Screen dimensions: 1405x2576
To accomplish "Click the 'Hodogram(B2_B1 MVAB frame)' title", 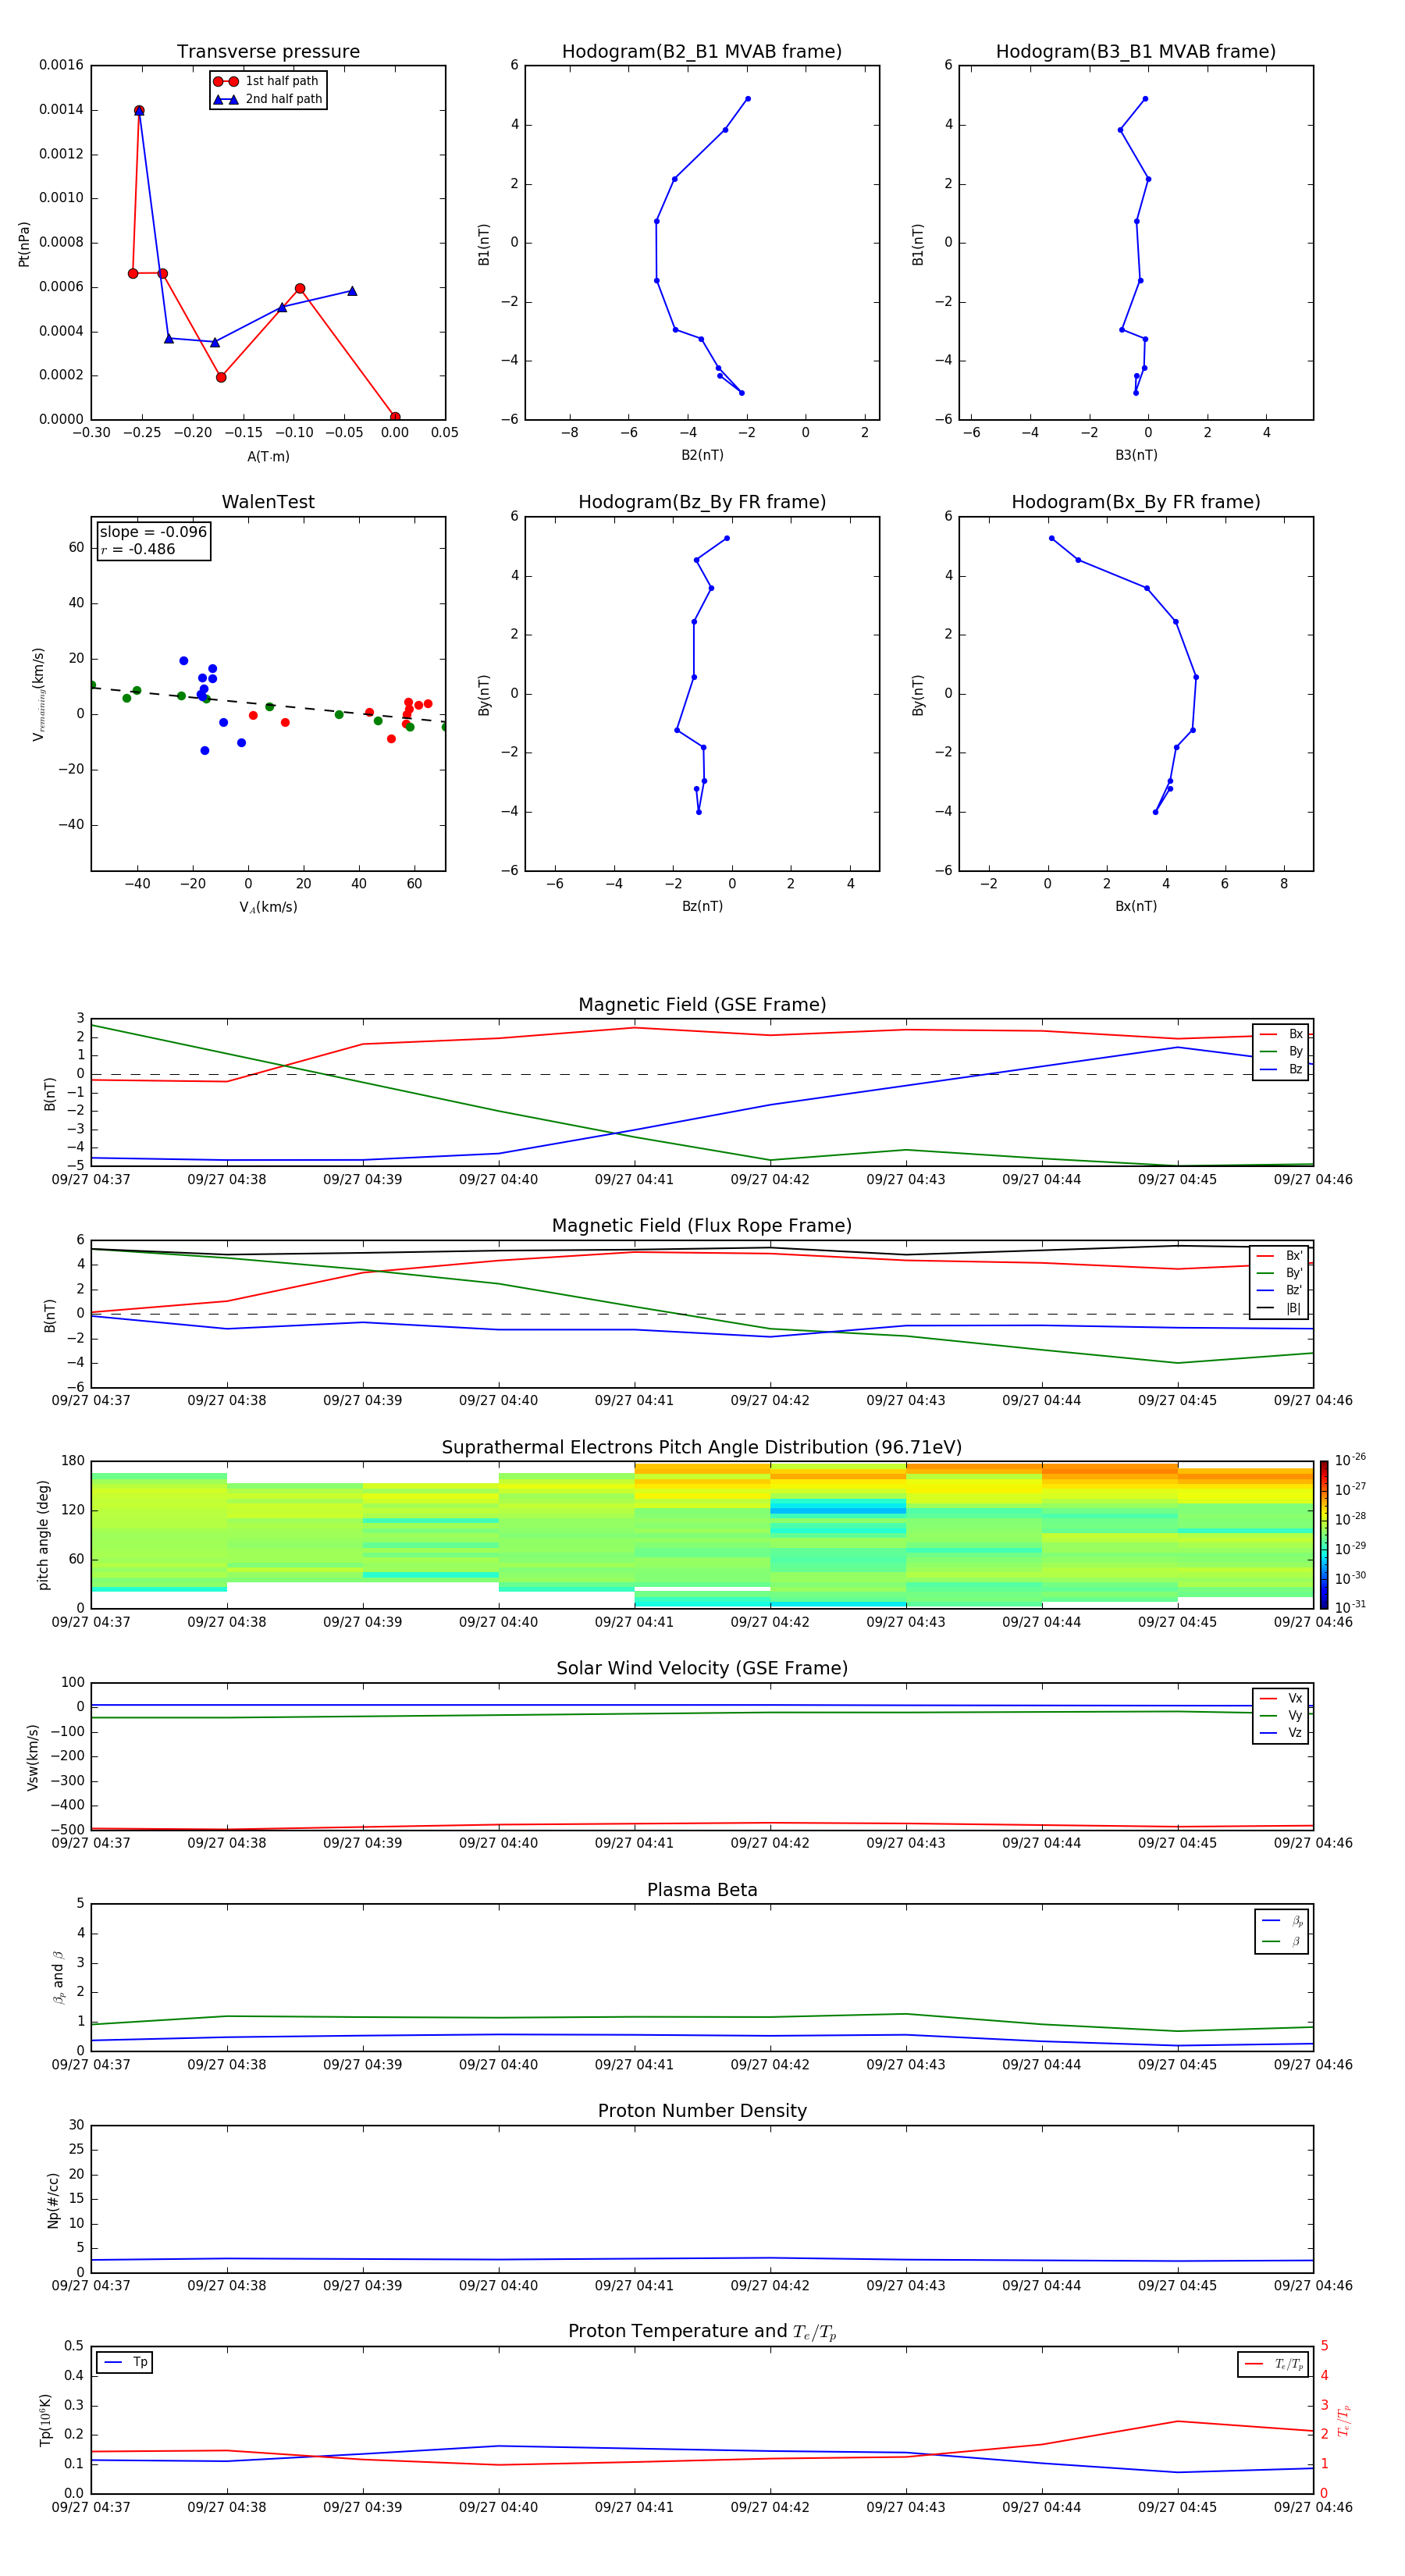I will 702,52.
